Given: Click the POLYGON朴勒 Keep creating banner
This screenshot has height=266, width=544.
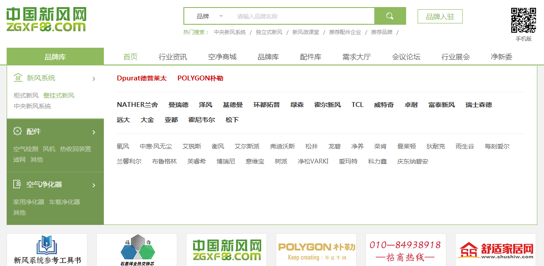Looking at the screenshot, I should pos(316,250).
